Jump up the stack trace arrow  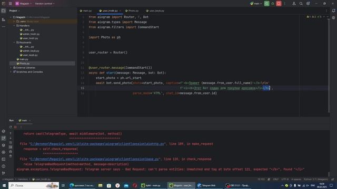click(11, 133)
